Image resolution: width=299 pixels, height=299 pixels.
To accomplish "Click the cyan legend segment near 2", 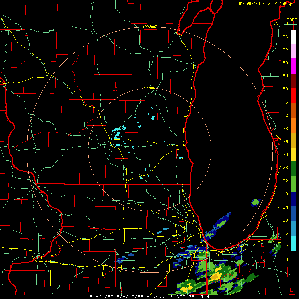I will [293, 244].
